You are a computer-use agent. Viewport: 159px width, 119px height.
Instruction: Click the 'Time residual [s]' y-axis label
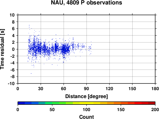(2, 49)
